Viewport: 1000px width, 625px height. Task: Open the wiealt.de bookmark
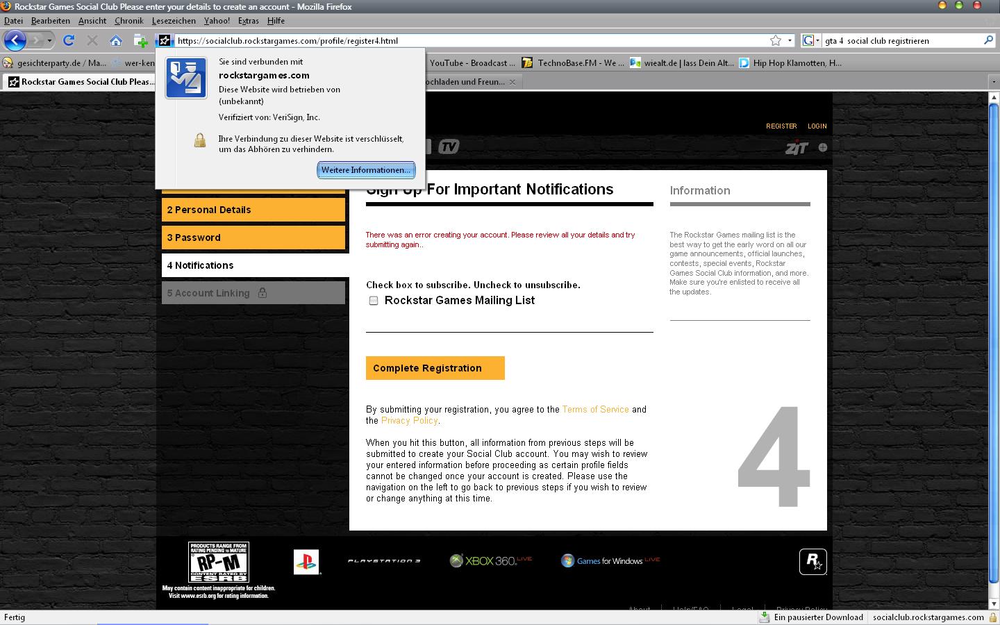click(x=682, y=62)
